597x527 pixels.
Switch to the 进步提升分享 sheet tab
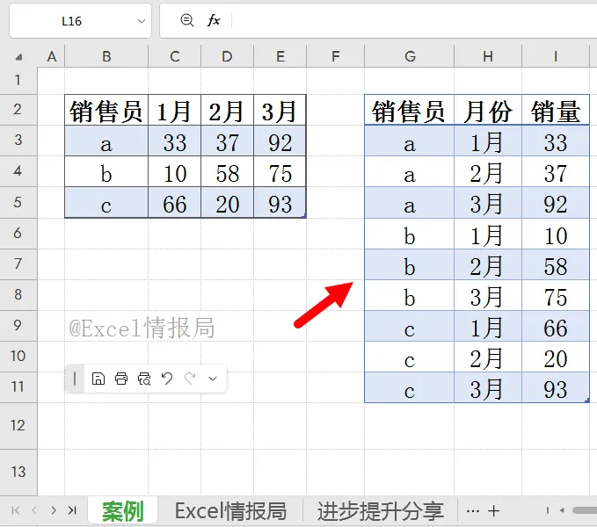click(381, 510)
